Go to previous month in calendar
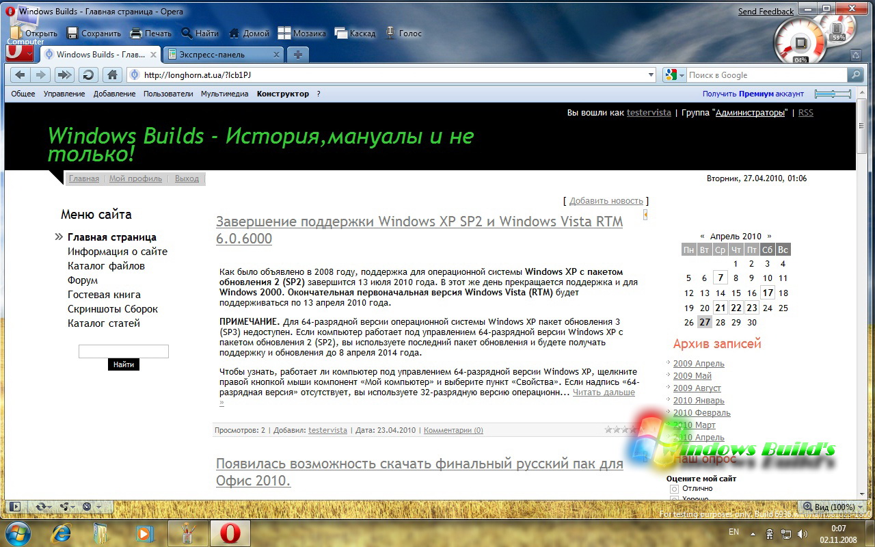The image size is (875, 547). (x=702, y=236)
